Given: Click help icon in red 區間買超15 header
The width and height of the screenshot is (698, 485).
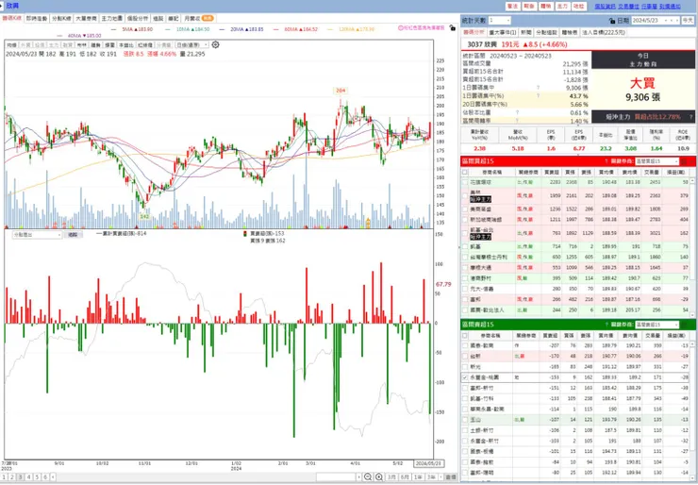Looking at the screenshot, I should [x=607, y=161].
